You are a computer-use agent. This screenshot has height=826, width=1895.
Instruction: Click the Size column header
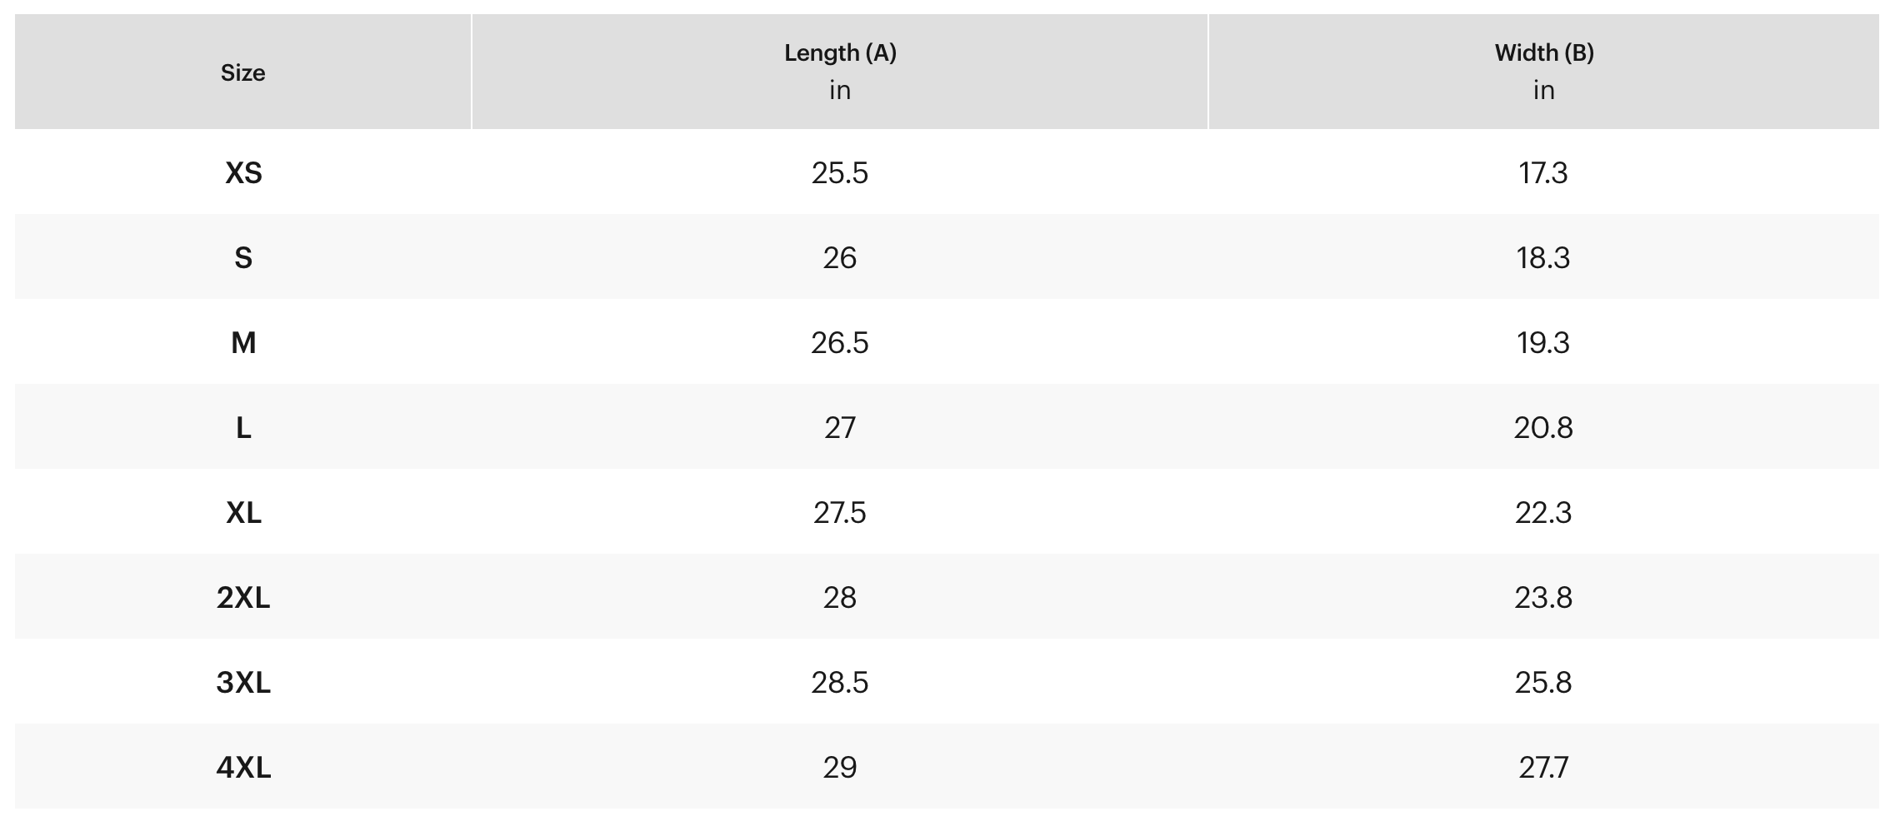pyautogui.click(x=243, y=73)
